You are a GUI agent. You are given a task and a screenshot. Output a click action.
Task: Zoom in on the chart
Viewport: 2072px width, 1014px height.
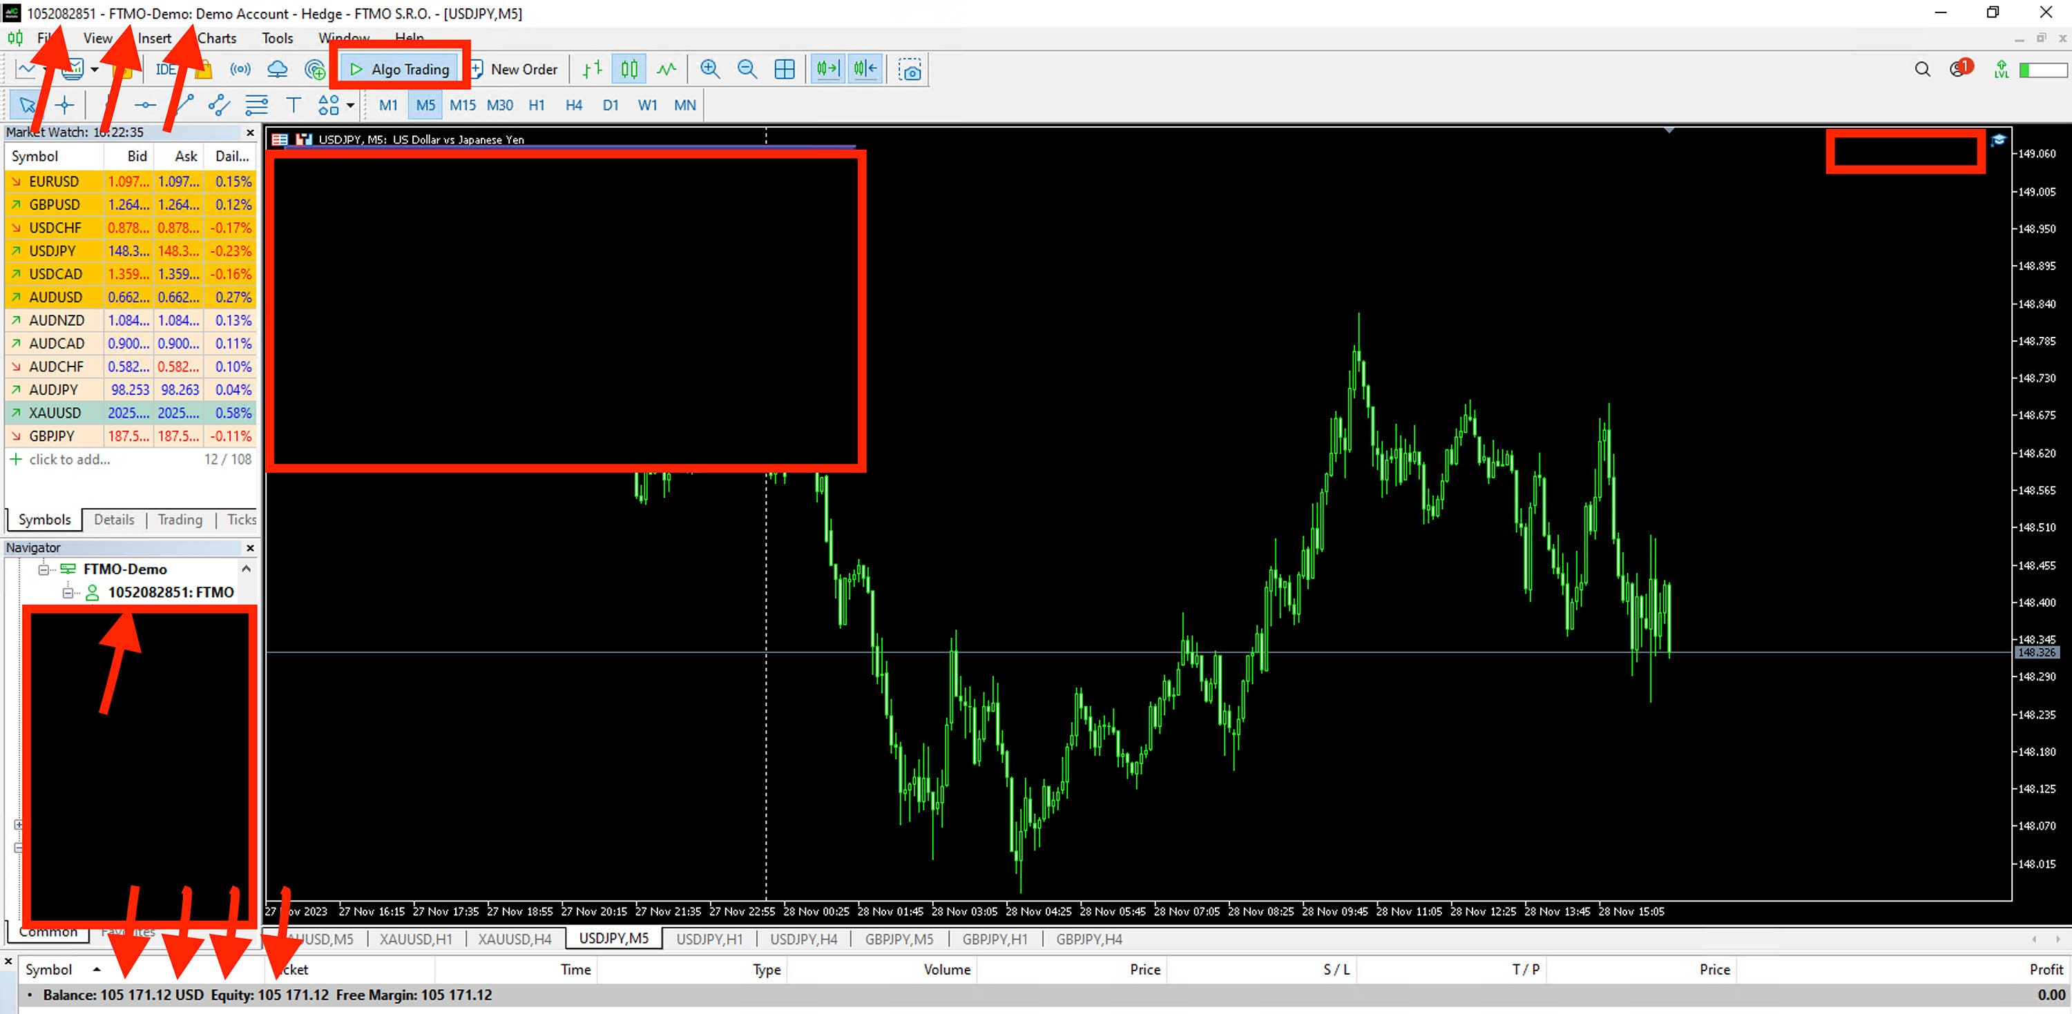[710, 69]
